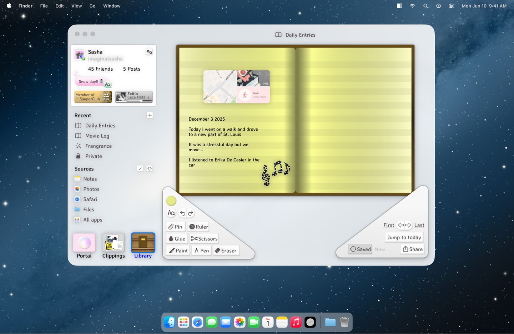Go to the Last entry
514x334 pixels.
pyautogui.click(x=419, y=225)
